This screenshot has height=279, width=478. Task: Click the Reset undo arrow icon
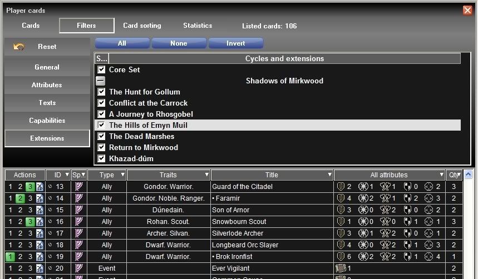click(x=18, y=47)
